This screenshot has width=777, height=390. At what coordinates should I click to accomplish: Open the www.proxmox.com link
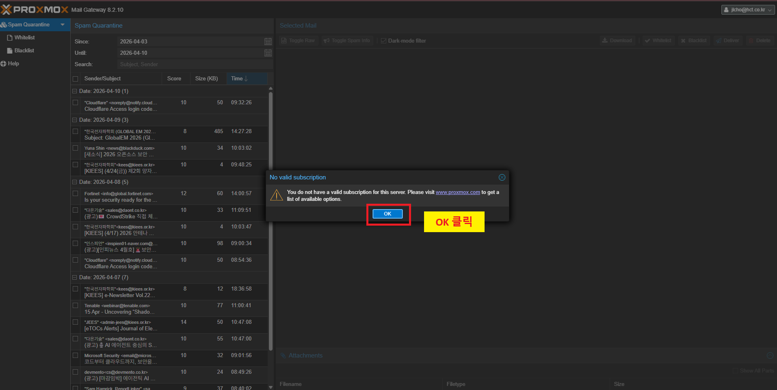tap(458, 192)
